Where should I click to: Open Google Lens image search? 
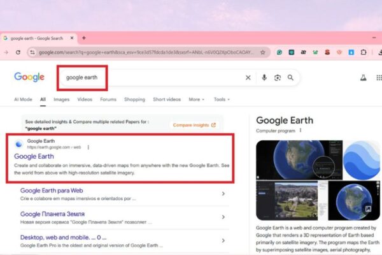tap(278, 78)
